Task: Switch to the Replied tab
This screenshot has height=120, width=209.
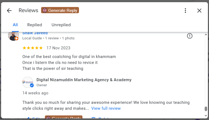Action: (x=35, y=25)
